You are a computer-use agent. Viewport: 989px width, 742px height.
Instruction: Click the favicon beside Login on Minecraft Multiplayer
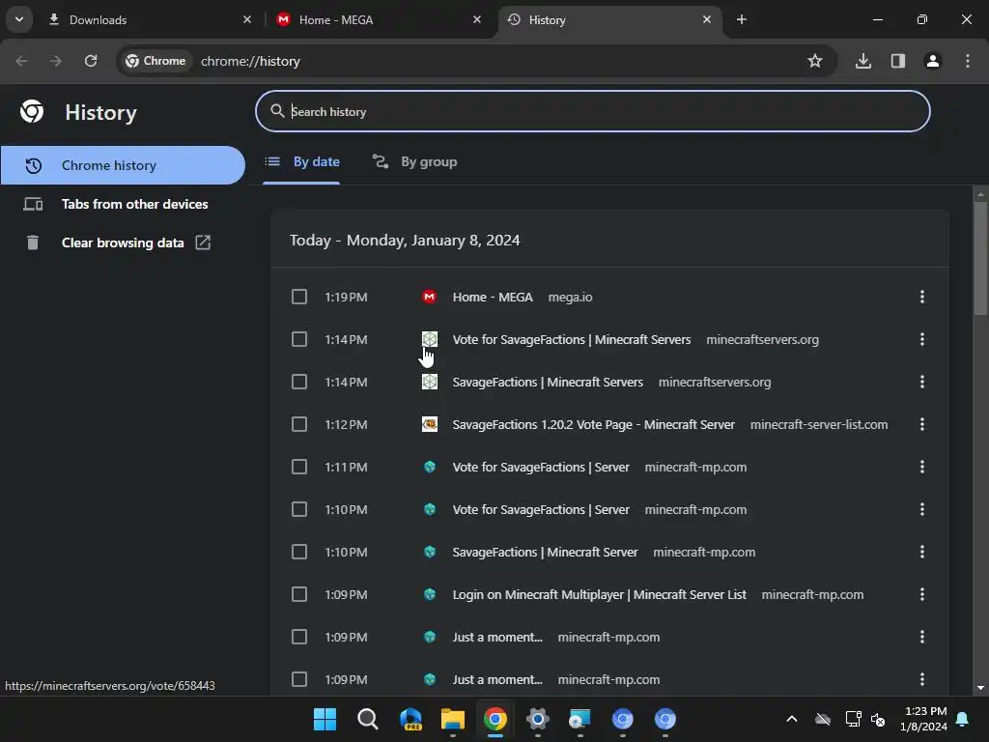click(430, 594)
